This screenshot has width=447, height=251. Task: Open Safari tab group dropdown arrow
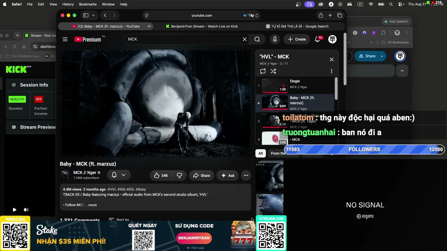coord(93,15)
